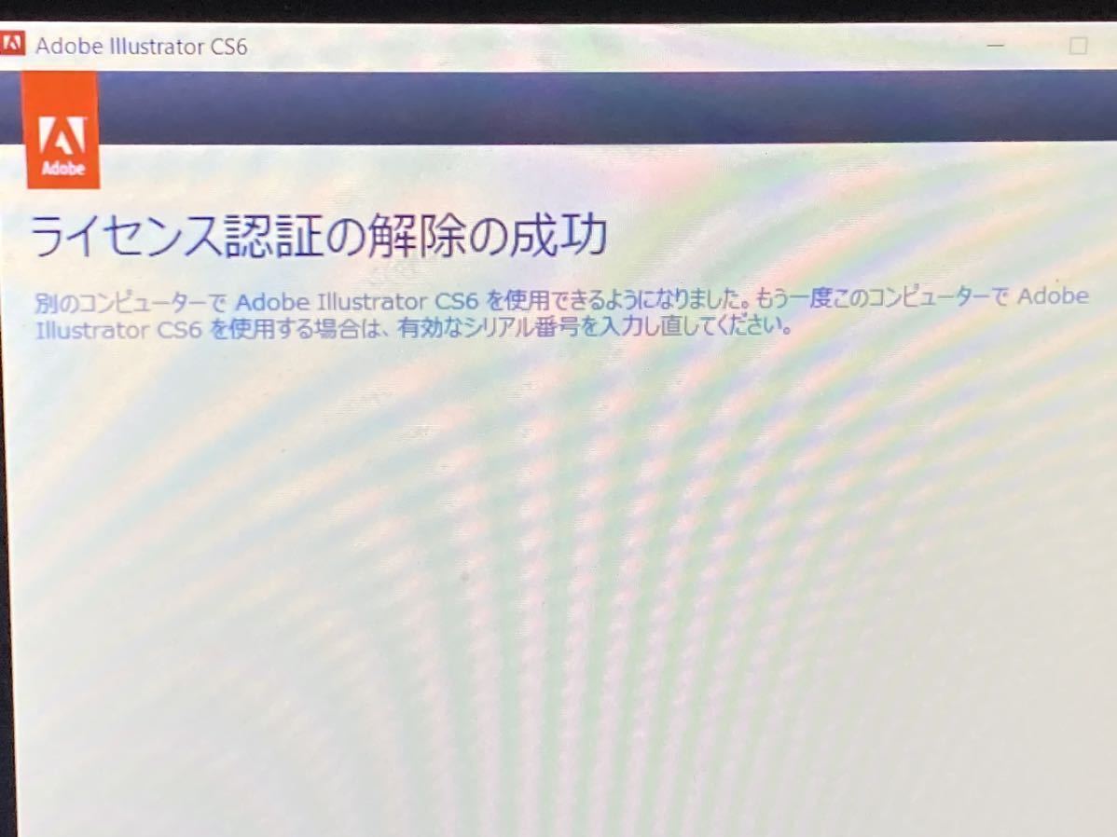Viewport: 1117px width, 837px height.
Task: Click the 'Adobe Illustrator CS6' title text
Action: click(x=141, y=47)
